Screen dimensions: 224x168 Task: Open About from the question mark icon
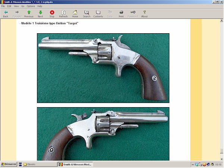144,14
